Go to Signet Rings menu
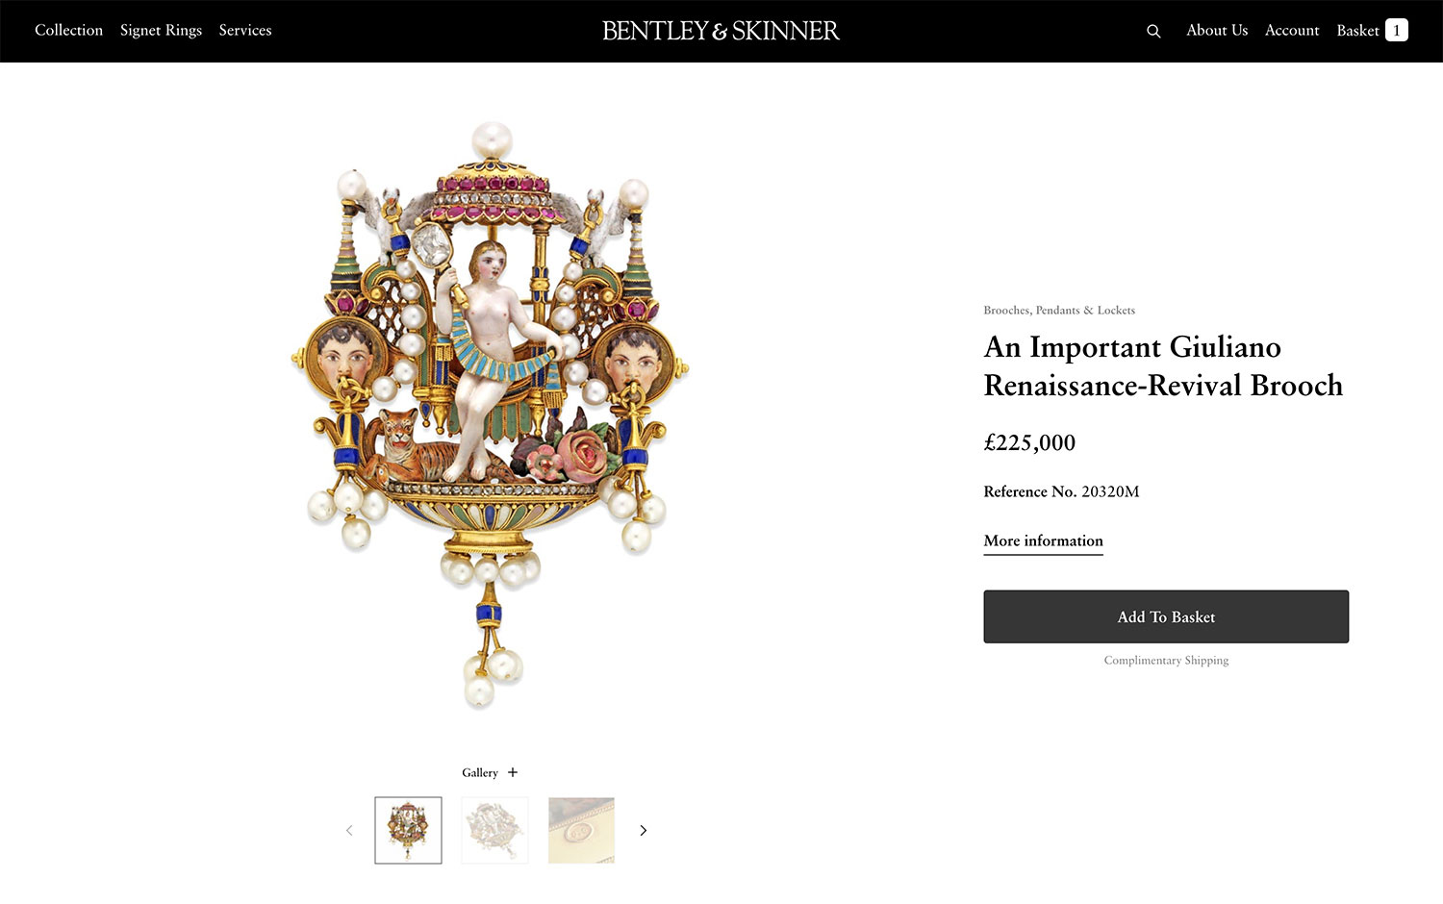 [161, 31]
